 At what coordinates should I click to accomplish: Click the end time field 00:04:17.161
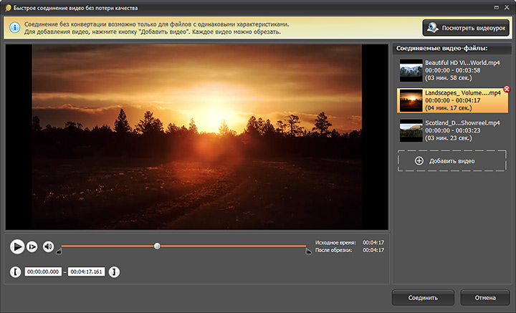coord(86,272)
